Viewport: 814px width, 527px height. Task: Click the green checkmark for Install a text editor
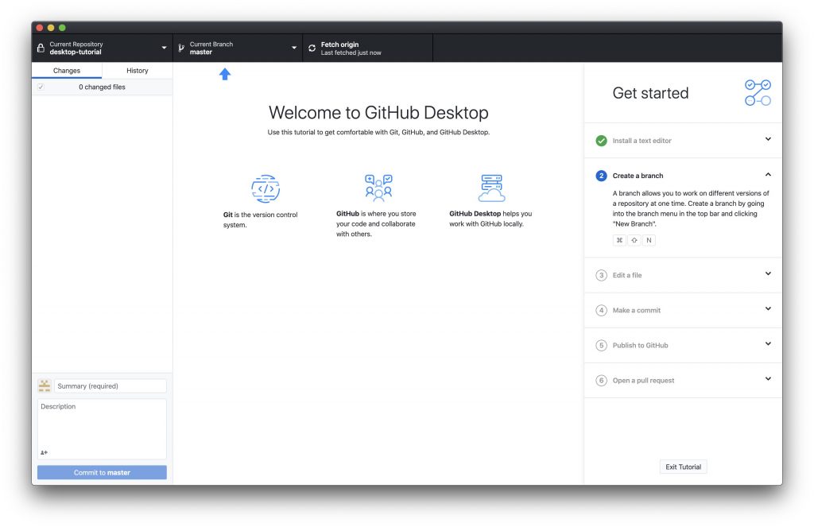click(x=601, y=141)
